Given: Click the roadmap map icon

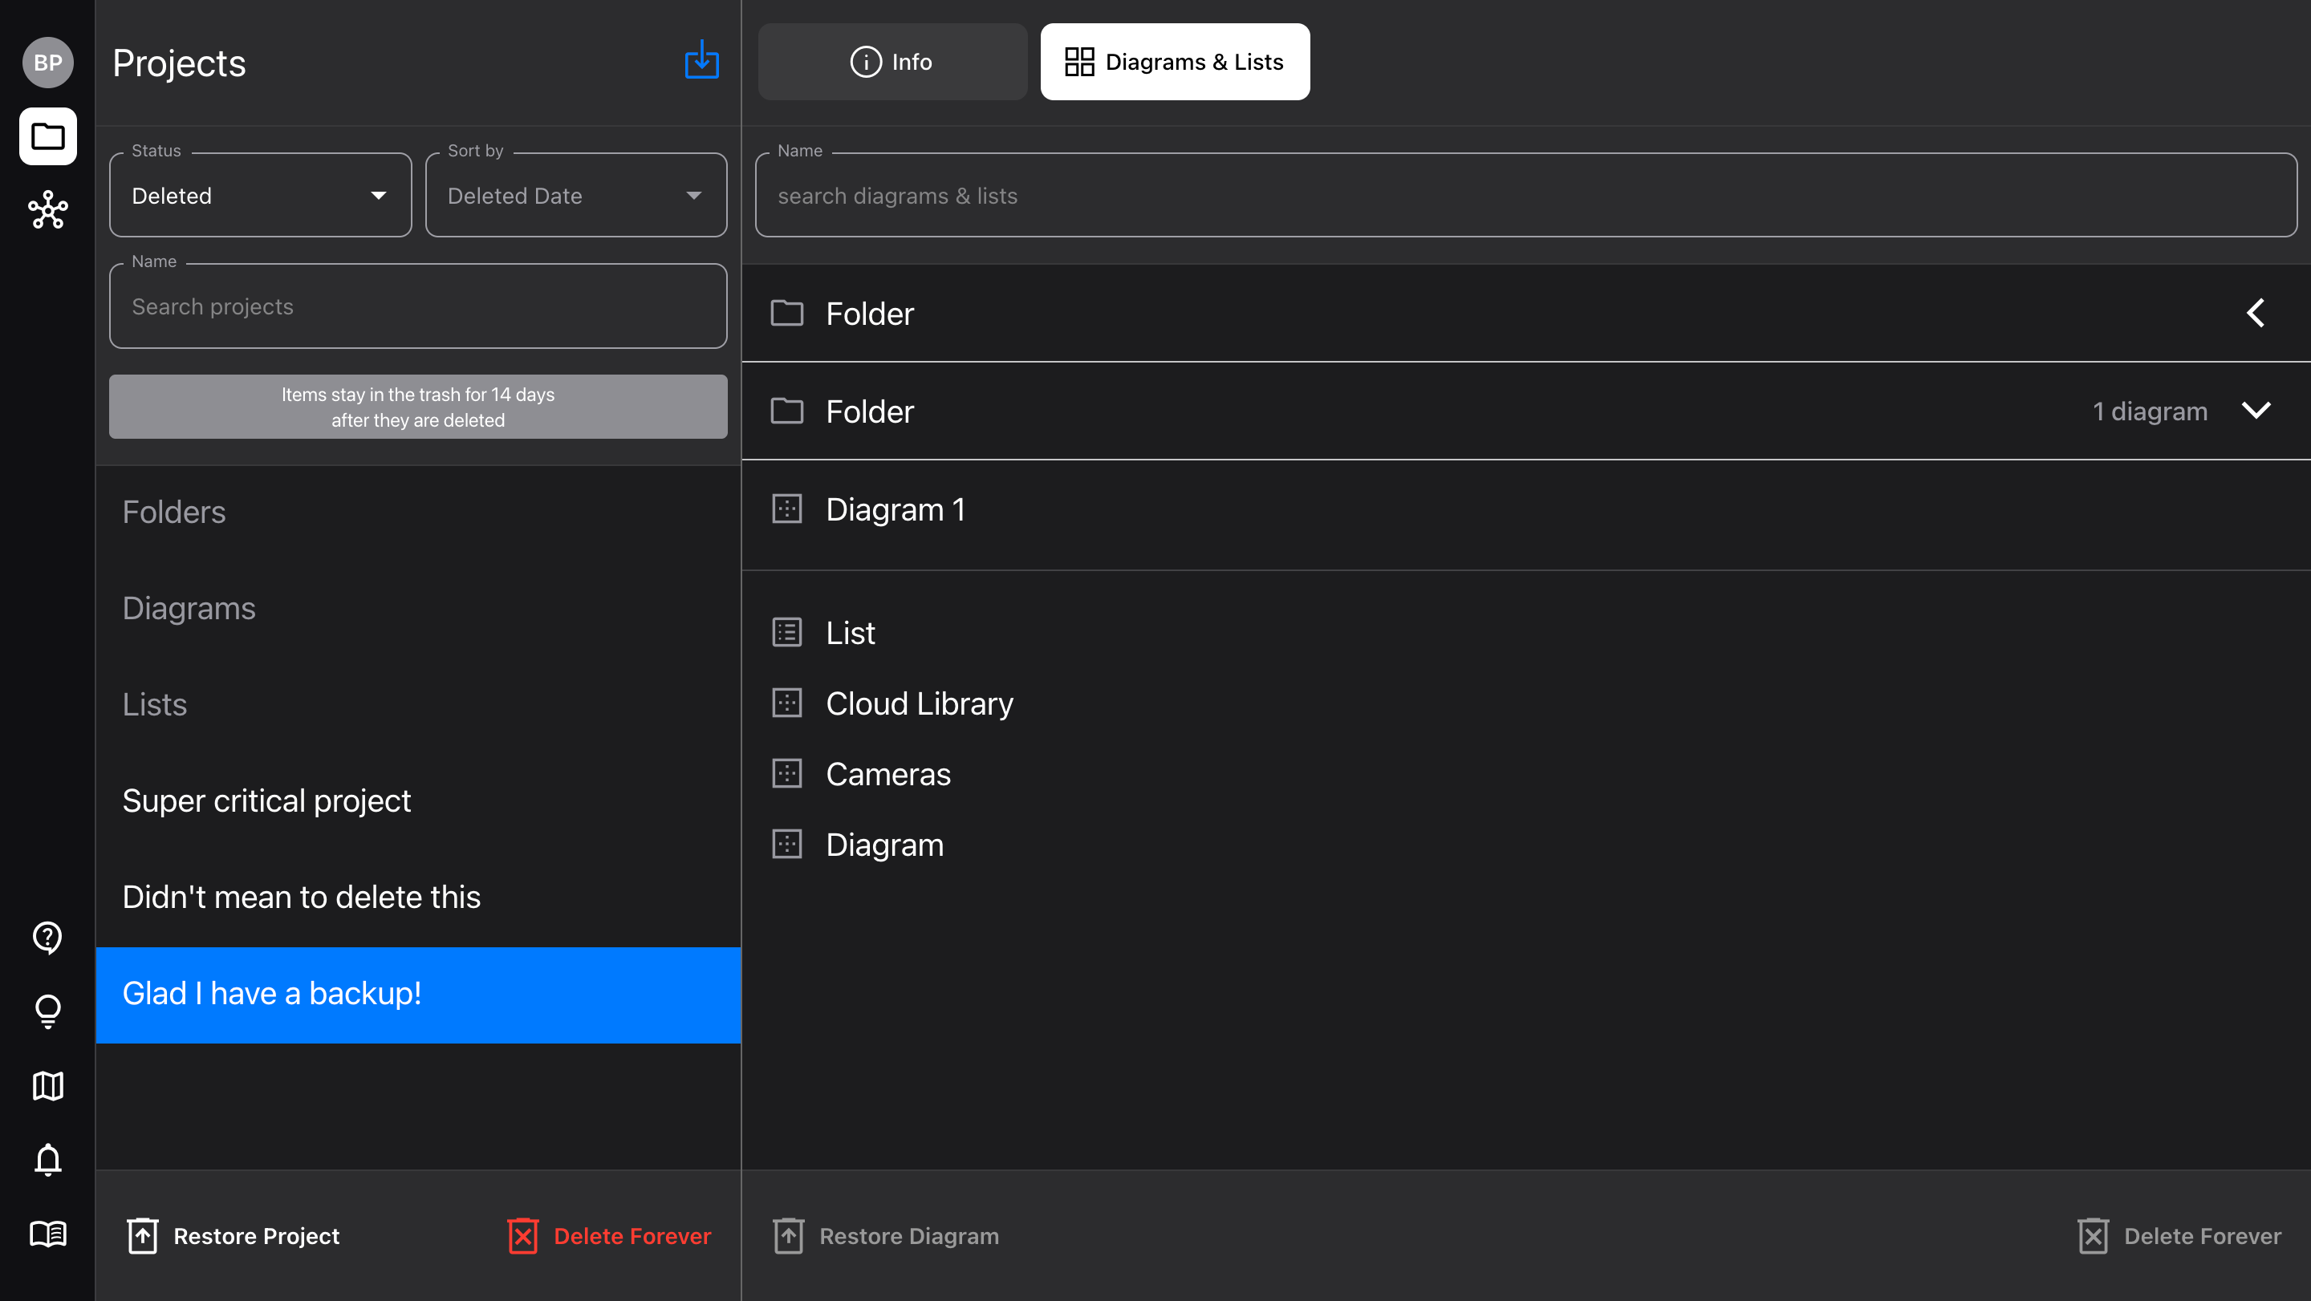Looking at the screenshot, I should point(47,1086).
